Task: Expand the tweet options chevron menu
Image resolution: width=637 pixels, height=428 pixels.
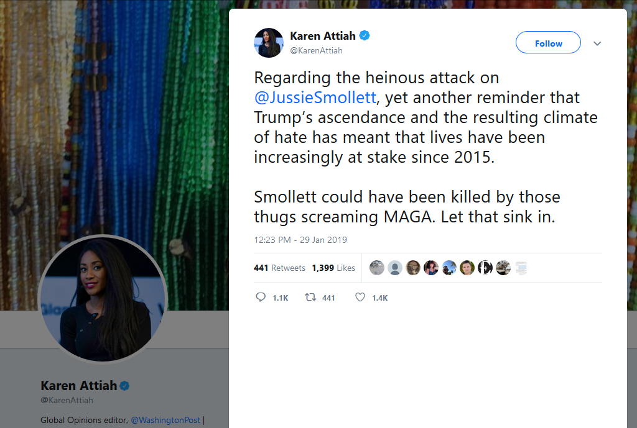Action: pos(597,43)
